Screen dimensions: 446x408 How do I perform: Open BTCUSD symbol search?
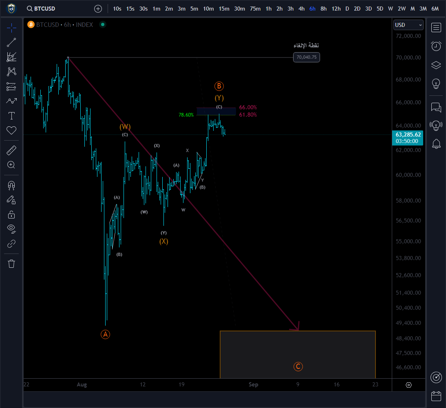41,9
